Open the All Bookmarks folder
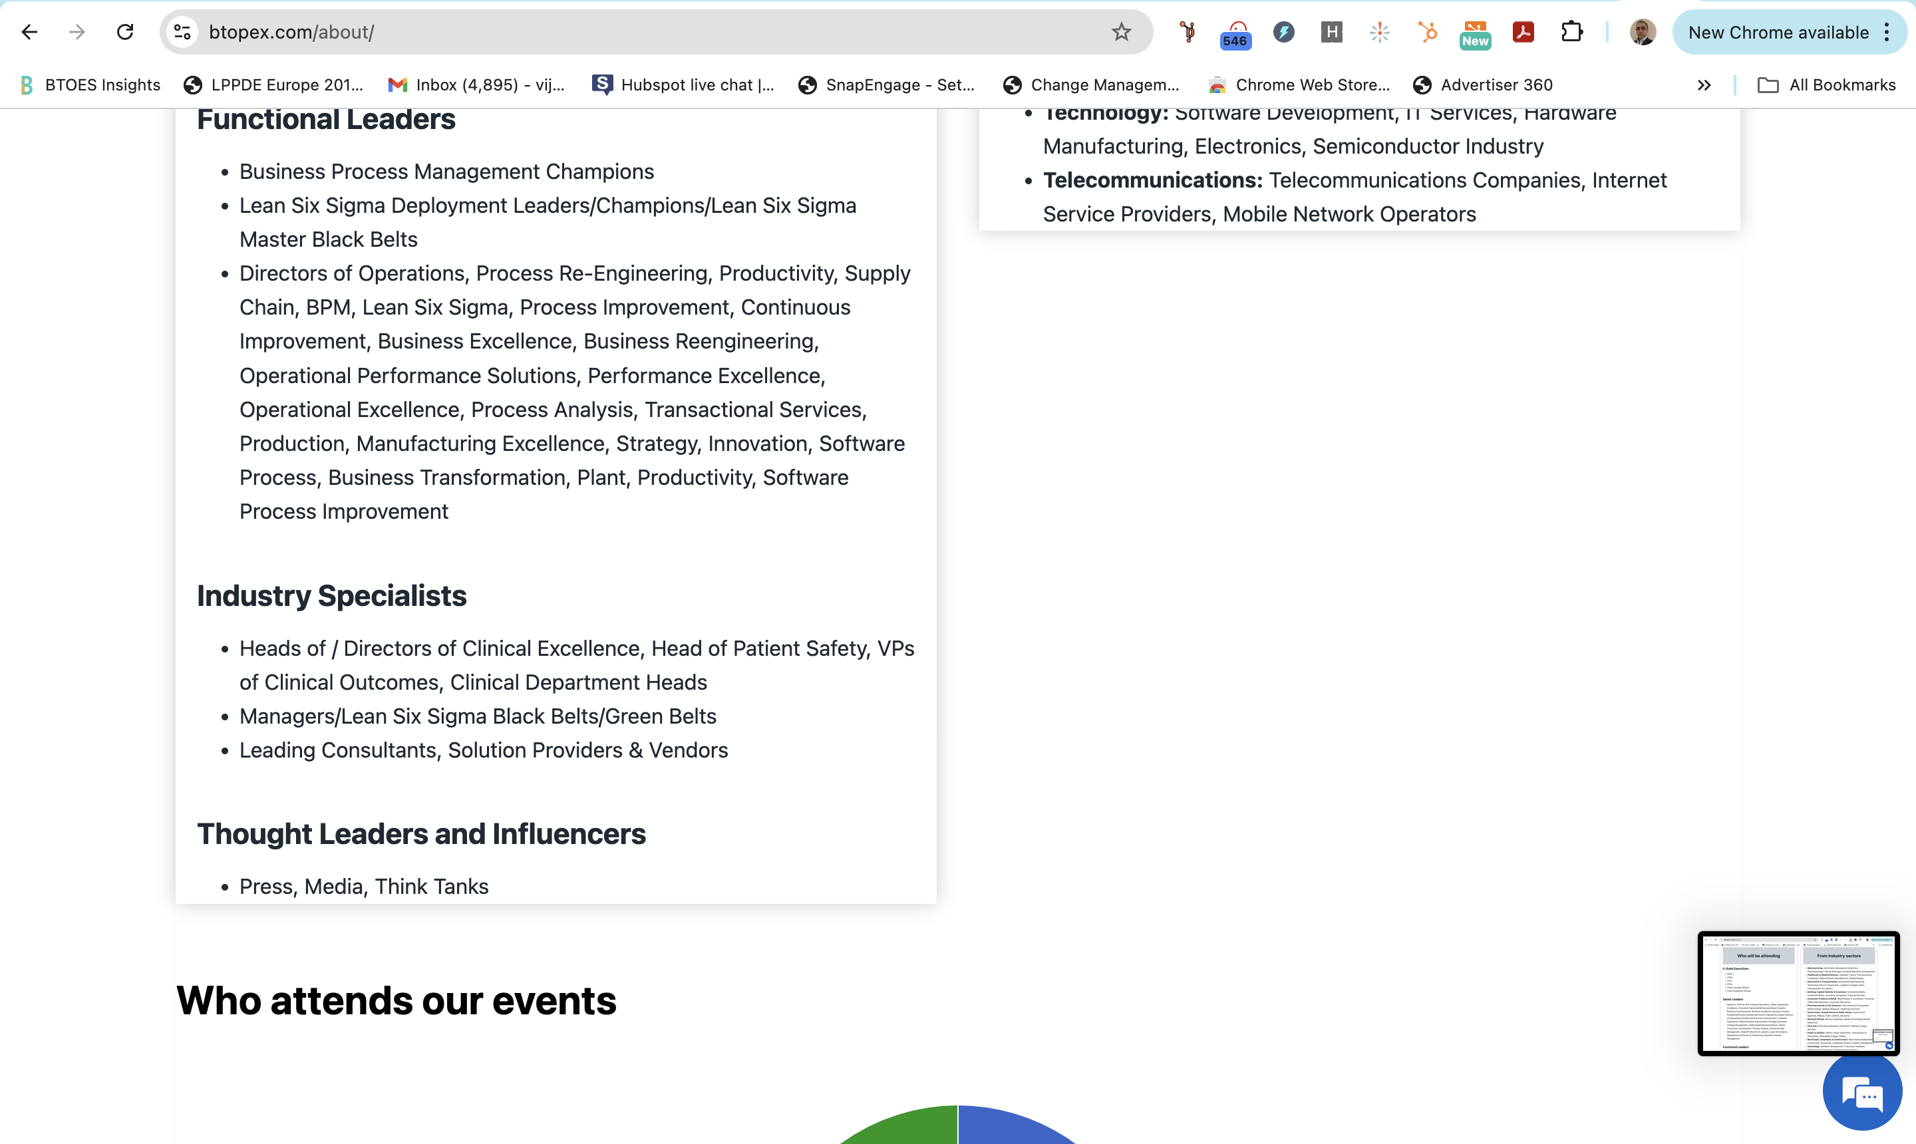Image resolution: width=1916 pixels, height=1144 pixels. pyautogui.click(x=1826, y=84)
